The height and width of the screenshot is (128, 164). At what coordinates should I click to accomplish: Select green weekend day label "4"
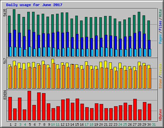pos(25,124)
